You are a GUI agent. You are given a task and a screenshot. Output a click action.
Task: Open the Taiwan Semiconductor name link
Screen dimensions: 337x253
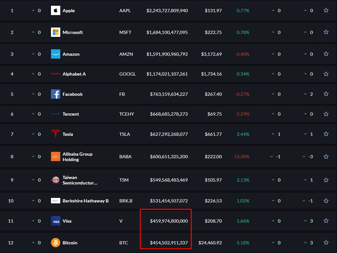(80, 180)
